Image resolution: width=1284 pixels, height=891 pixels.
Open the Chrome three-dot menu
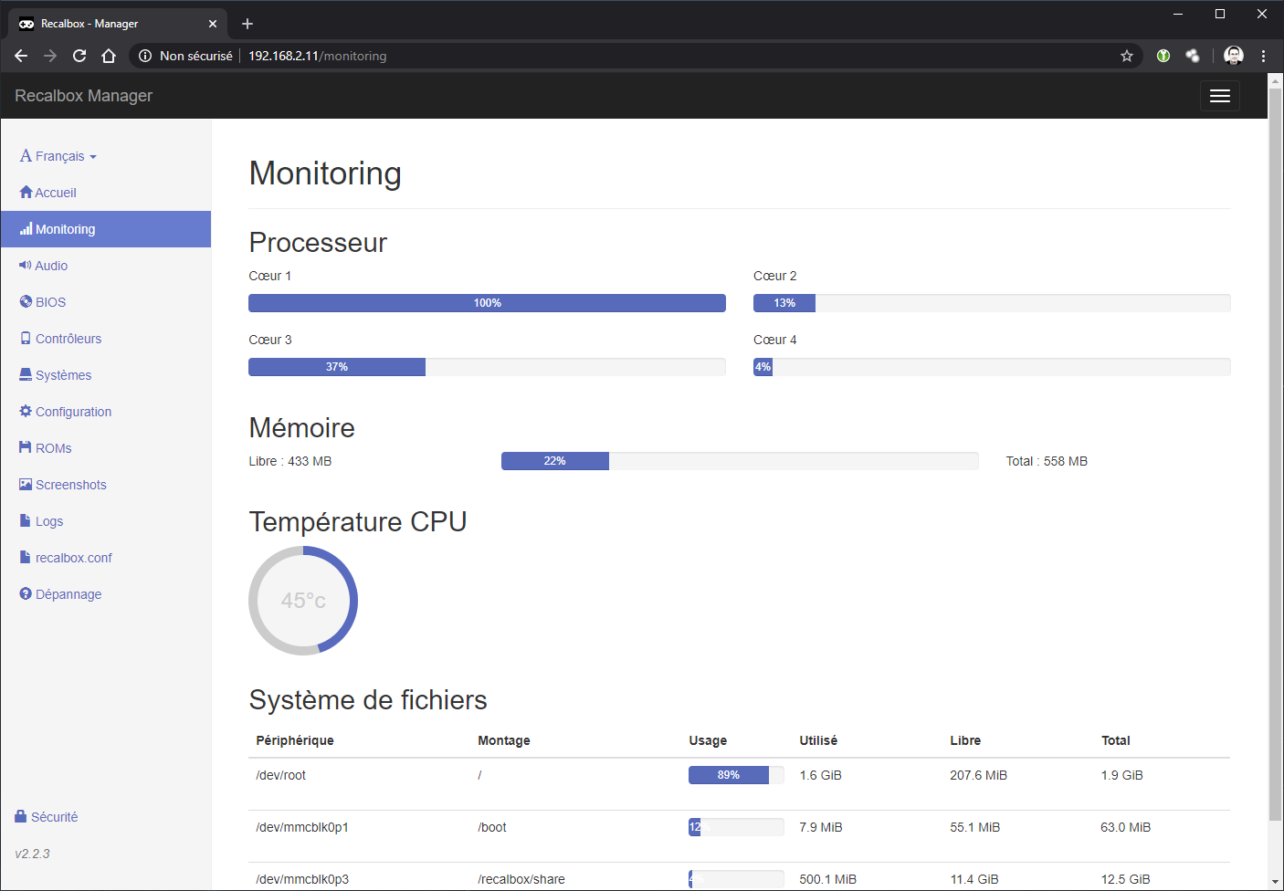[x=1264, y=56]
